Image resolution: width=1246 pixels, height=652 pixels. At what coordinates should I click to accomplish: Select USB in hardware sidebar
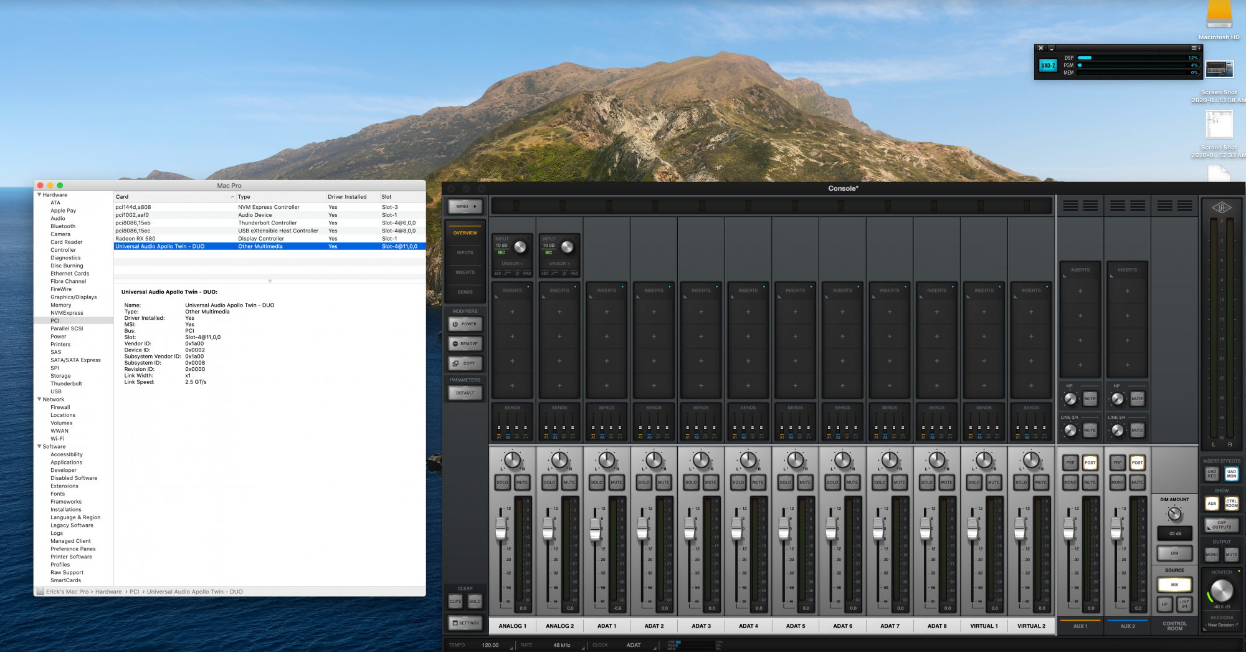pyautogui.click(x=56, y=391)
